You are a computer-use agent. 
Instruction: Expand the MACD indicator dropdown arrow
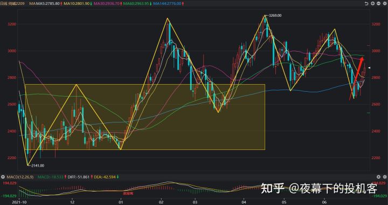point(3,177)
